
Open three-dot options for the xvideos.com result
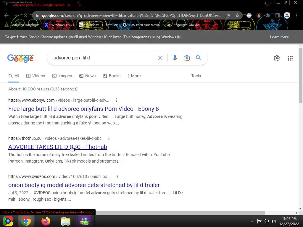(118, 176)
